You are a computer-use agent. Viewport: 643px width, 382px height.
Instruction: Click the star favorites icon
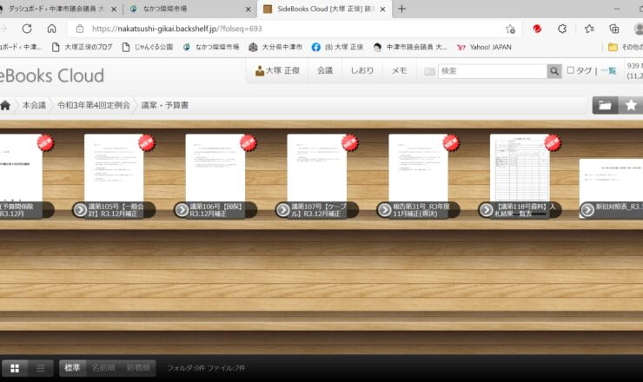[x=632, y=105]
